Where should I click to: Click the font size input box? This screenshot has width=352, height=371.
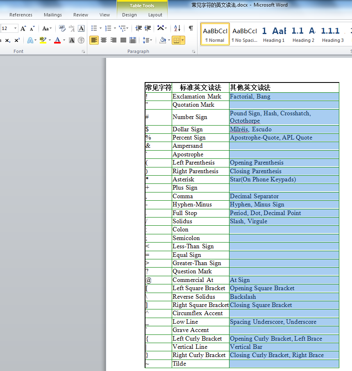tap(7, 28)
